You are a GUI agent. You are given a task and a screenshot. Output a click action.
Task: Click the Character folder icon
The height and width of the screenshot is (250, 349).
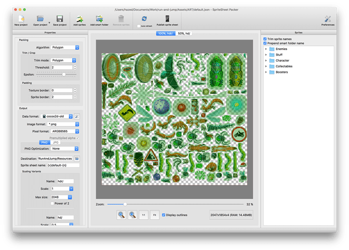pos(272,61)
